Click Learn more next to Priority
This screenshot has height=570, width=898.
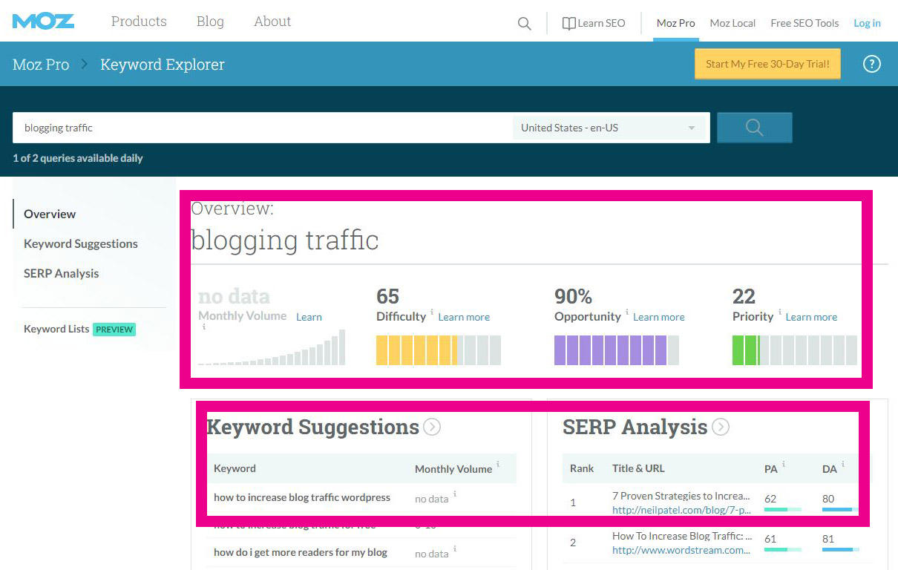(811, 317)
